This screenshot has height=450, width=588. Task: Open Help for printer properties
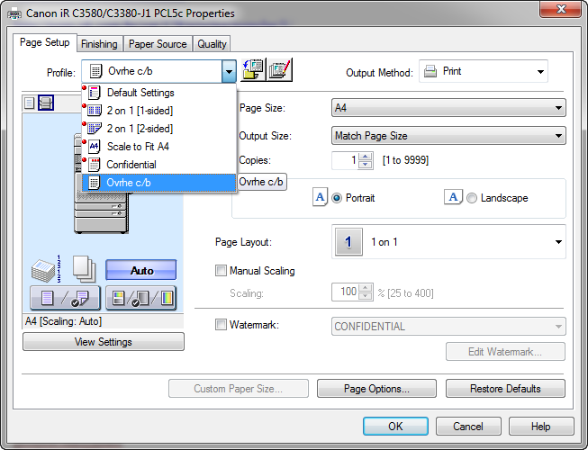541,426
